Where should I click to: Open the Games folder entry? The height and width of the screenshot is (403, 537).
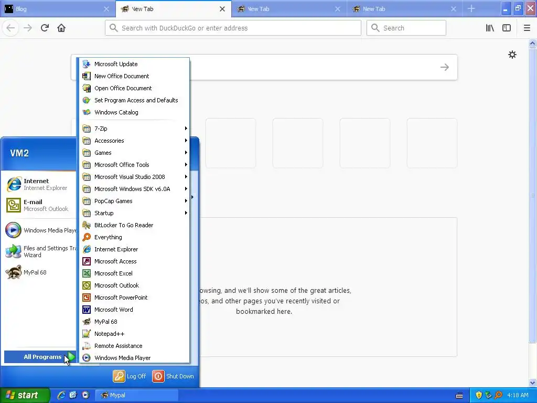tap(134, 153)
